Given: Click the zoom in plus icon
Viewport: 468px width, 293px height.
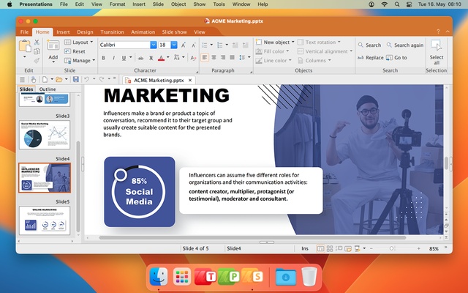Looking at the screenshot, I should [419, 248].
